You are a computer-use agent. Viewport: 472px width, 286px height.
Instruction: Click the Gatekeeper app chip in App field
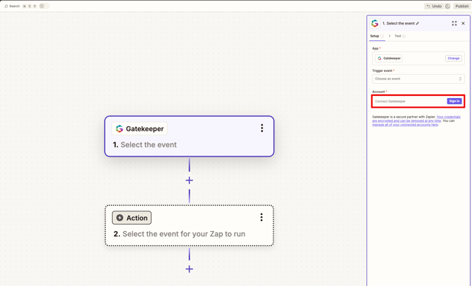[389, 58]
